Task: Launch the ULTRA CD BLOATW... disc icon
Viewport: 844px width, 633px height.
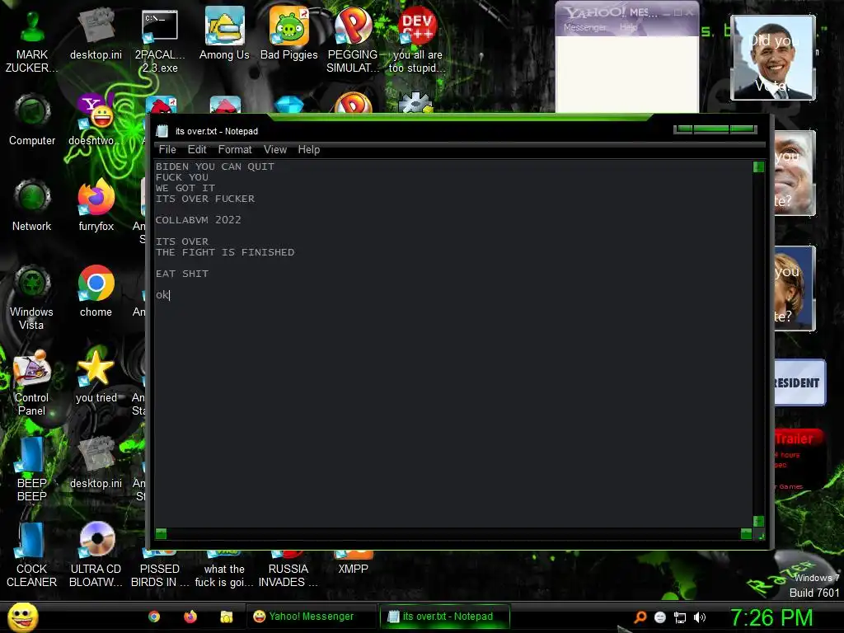Action: 96,555
